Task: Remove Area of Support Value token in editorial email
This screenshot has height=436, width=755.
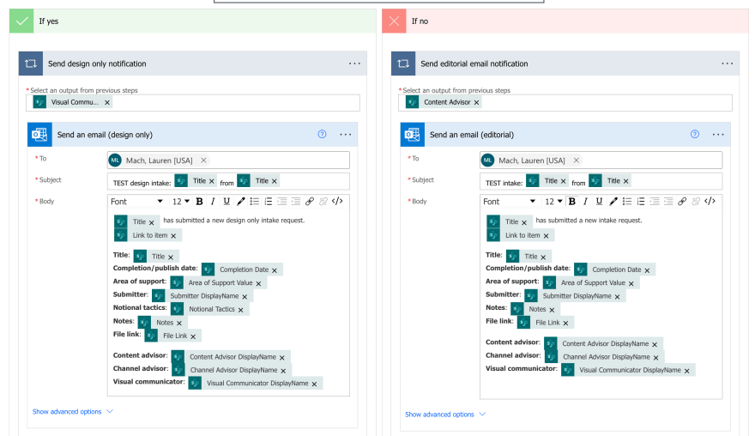Action: coord(631,283)
